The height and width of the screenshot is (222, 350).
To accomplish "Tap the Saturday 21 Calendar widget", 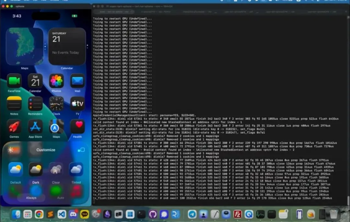I will click(67, 46).
